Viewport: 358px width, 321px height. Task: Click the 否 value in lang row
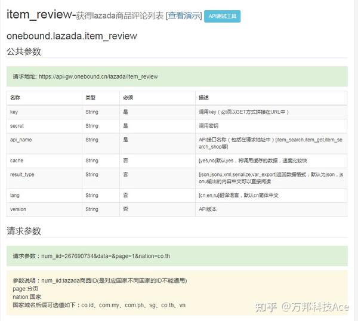click(125, 196)
